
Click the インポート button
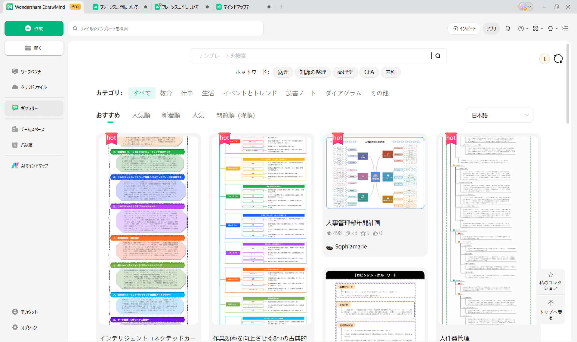(x=464, y=29)
